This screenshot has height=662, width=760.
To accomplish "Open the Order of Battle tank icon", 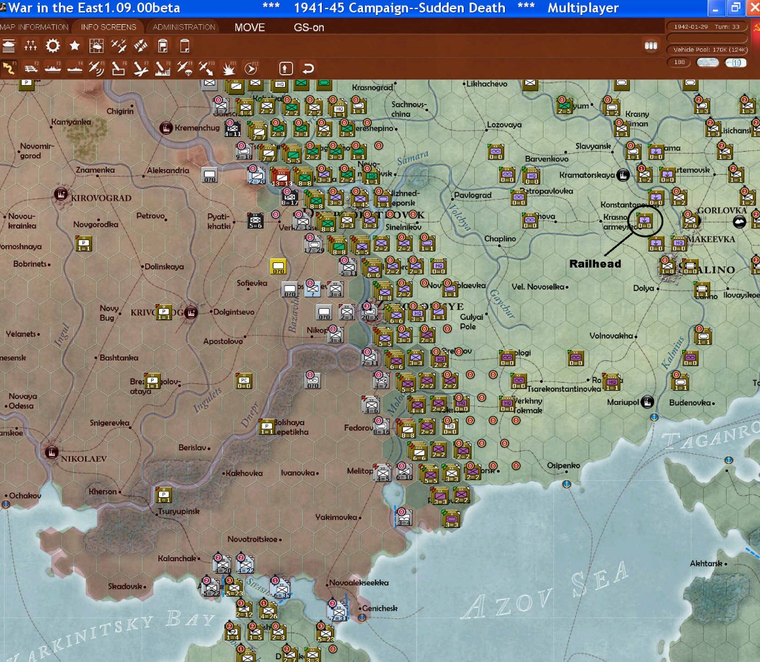I will point(9,46).
